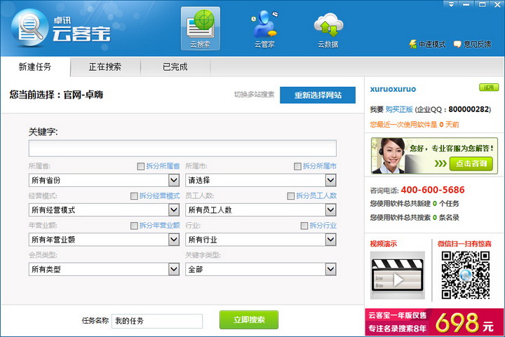Check the 拆分行业 option
This screenshot has width=505, height=337.
tap(304, 226)
